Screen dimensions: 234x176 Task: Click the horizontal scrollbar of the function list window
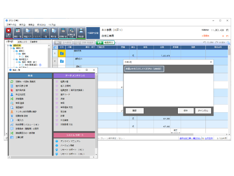(51, 157)
